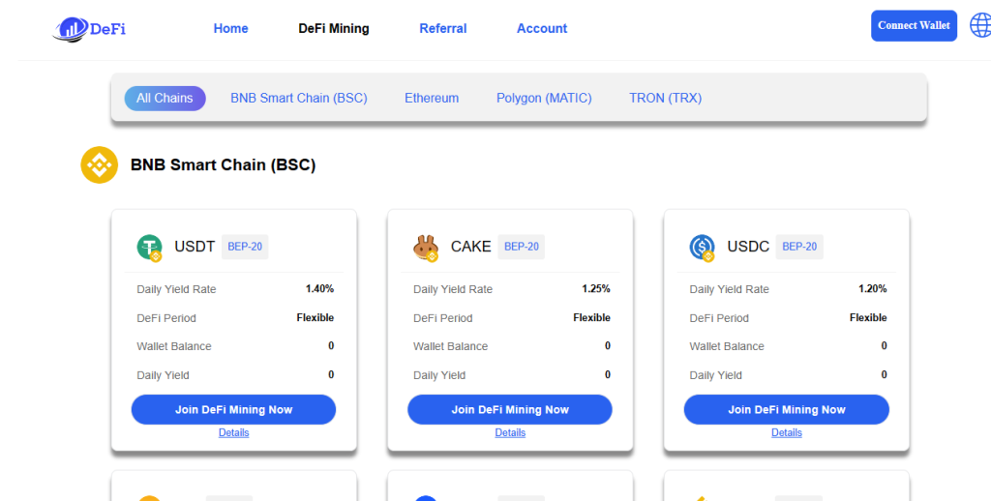991x501 pixels.
Task: Click the BNB Smart Chain (BSC) section heading
Action: (224, 165)
